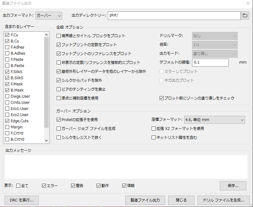Uncheck the F.Cu layer checkbox

[x=7, y=35]
